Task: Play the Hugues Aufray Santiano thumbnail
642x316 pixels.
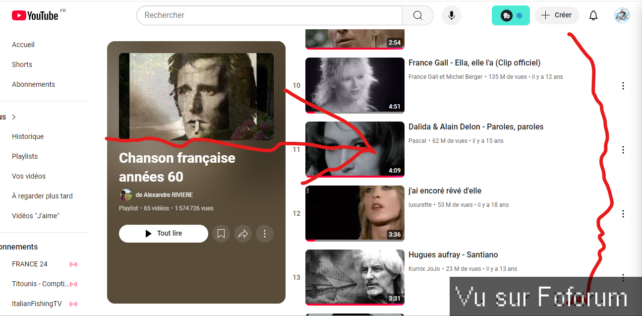Action: point(354,277)
